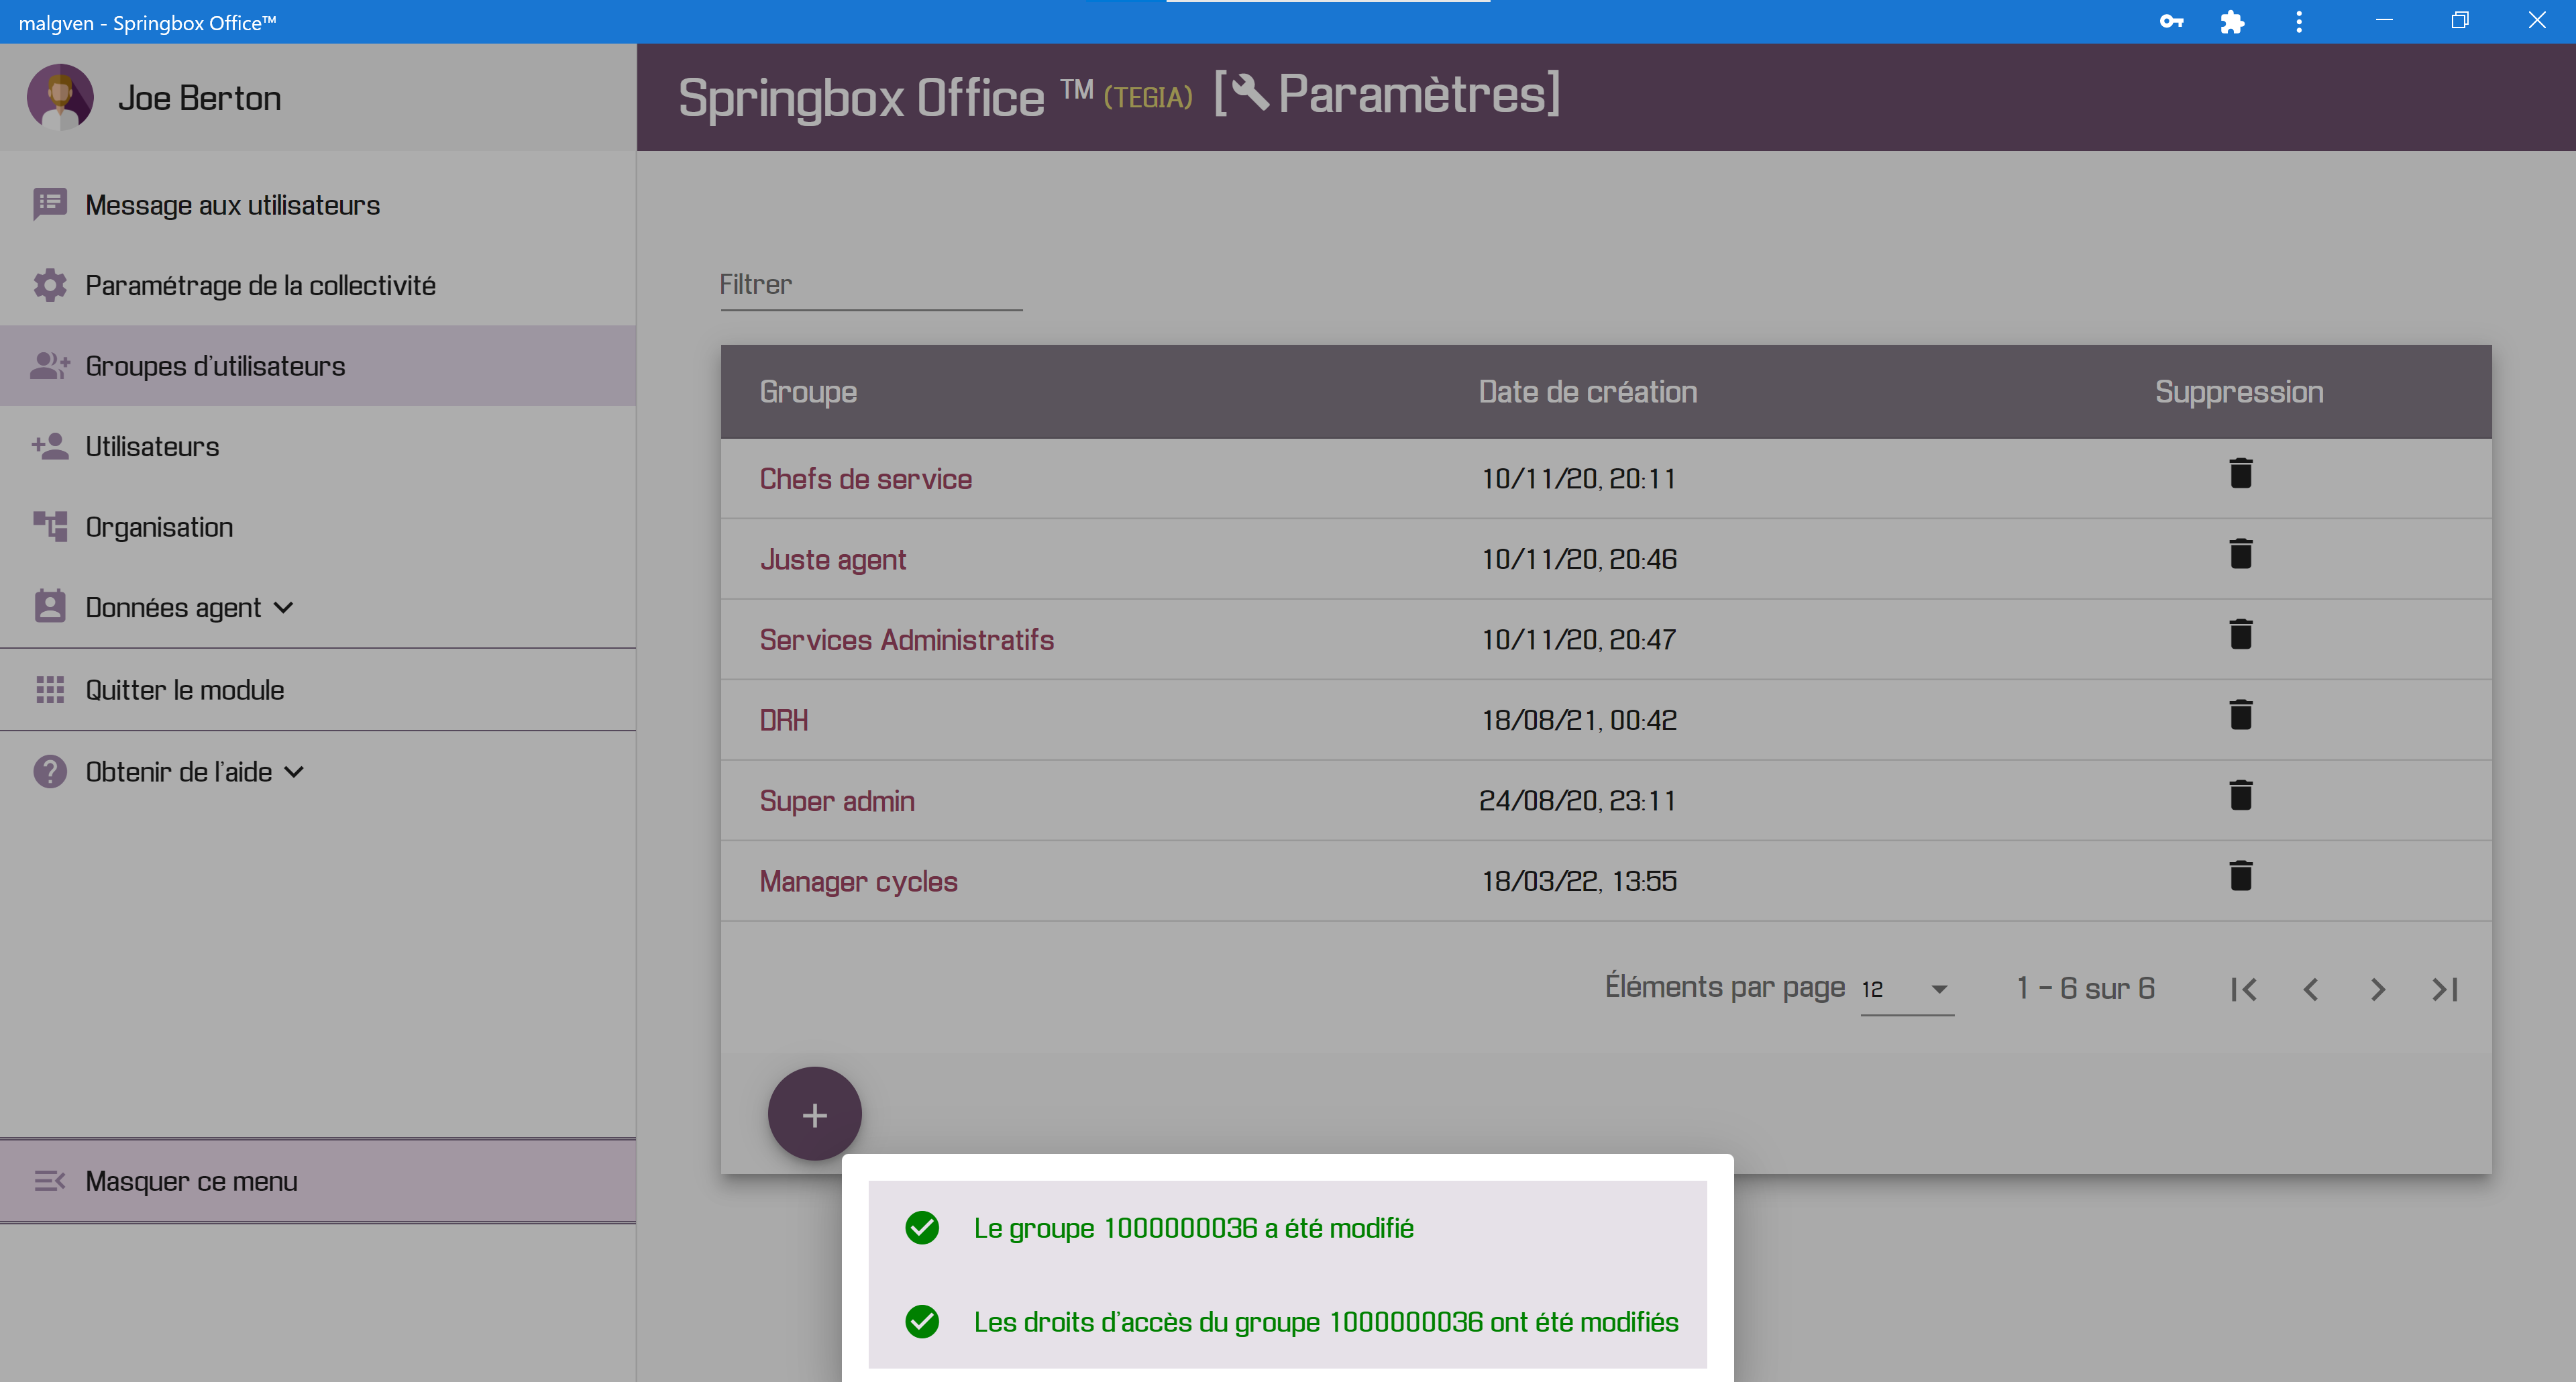Jump to last page of groups
Screen dimensions: 2576x1382
[2444, 989]
